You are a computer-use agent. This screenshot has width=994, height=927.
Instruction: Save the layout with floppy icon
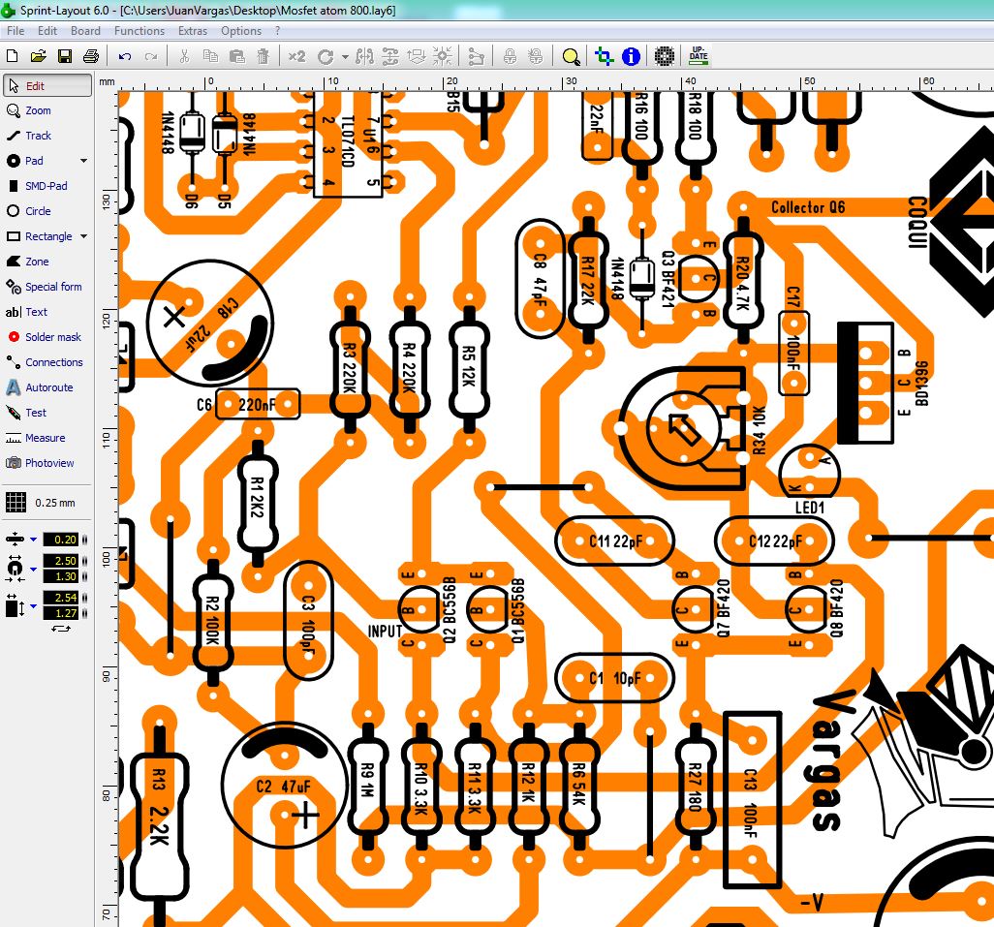(x=65, y=56)
